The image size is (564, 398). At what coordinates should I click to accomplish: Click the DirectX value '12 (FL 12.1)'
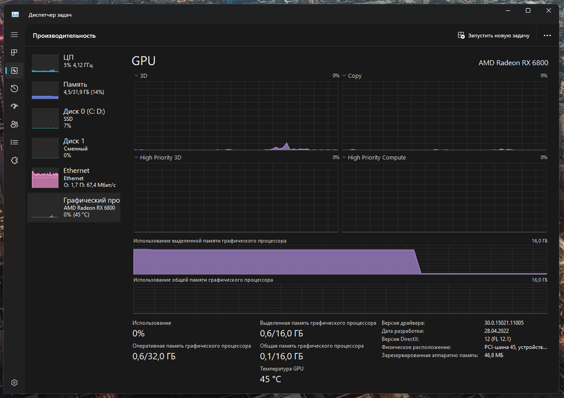(497, 339)
